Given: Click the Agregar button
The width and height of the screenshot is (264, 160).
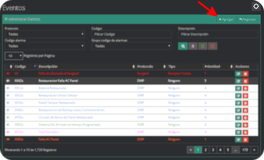Looking at the screenshot, I should point(226,19).
